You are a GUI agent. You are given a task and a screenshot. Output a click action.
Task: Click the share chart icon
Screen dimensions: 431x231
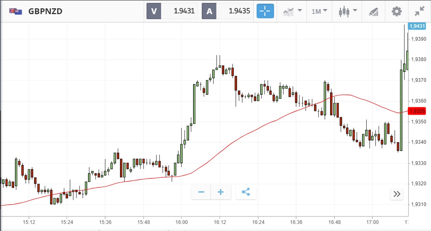pos(246,192)
